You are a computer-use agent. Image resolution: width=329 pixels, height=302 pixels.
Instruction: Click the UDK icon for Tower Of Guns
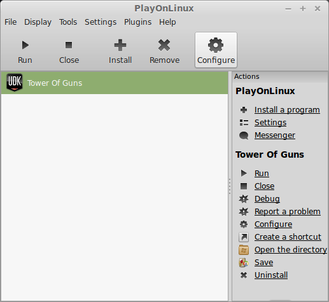pyautogui.click(x=15, y=82)
